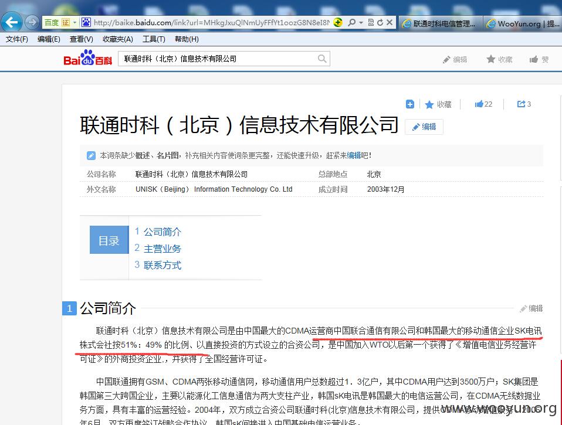Open the 帮助(H) menu
This screenshot has height=425, width=562.
pos(187,39)
